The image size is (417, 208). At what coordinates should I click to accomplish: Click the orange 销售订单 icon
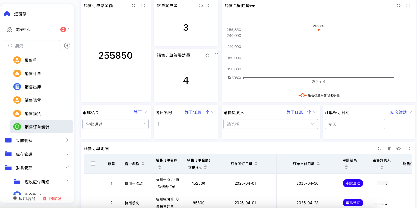[x=17, y=74]
